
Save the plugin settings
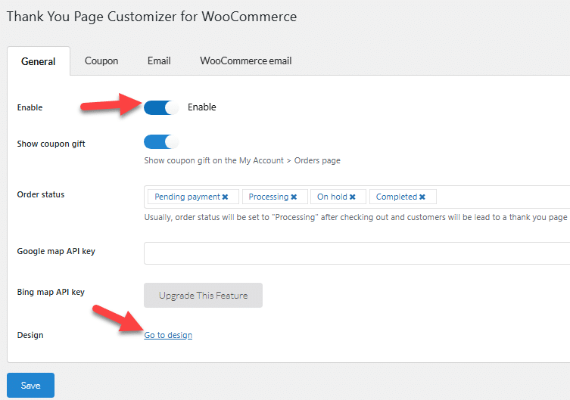point(30,385)
